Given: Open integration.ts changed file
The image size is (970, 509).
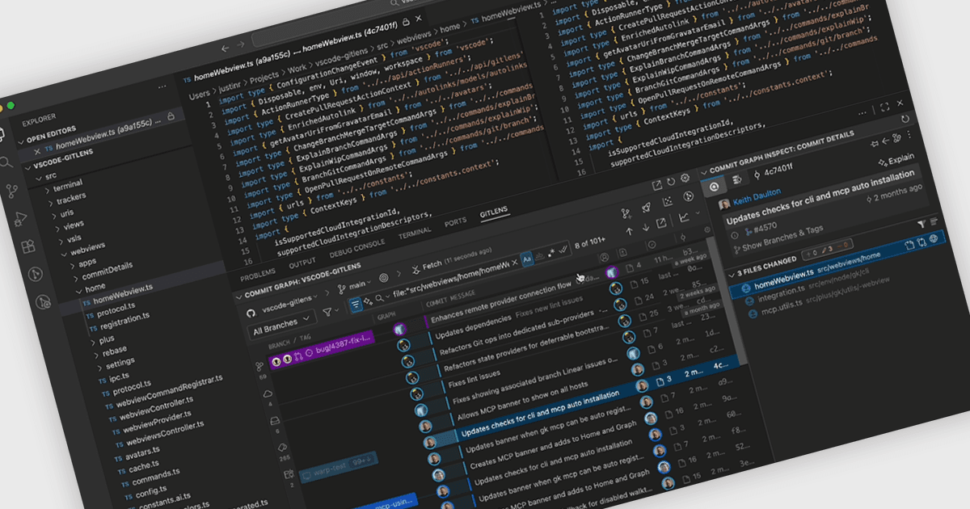Looking at the screenshot, I should tap(782, 291).
